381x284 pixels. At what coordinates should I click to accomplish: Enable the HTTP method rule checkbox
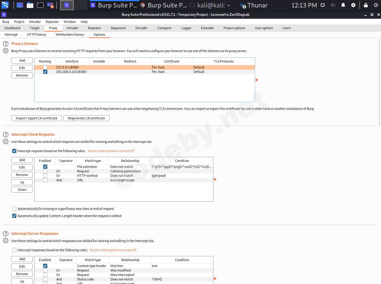[x=45, y=176]
